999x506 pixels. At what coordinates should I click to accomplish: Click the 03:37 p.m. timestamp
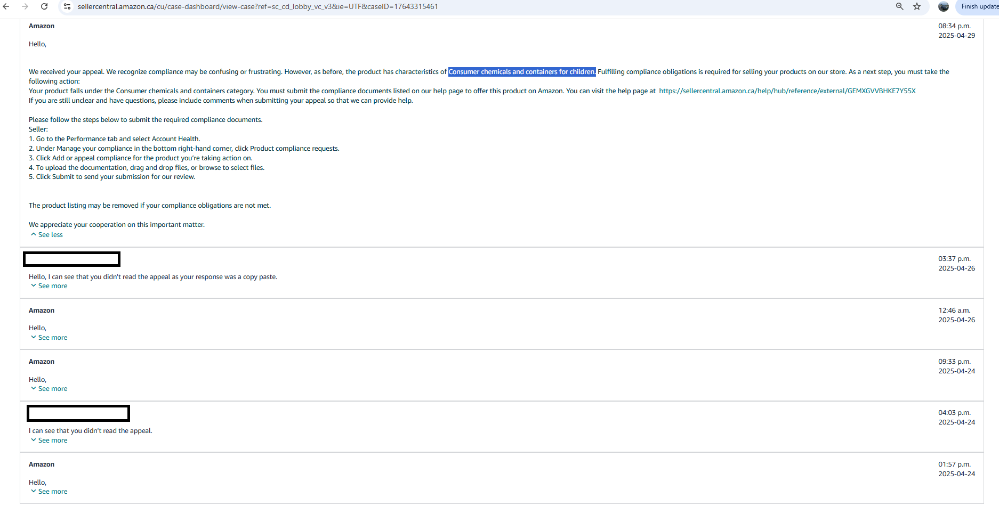955,259
